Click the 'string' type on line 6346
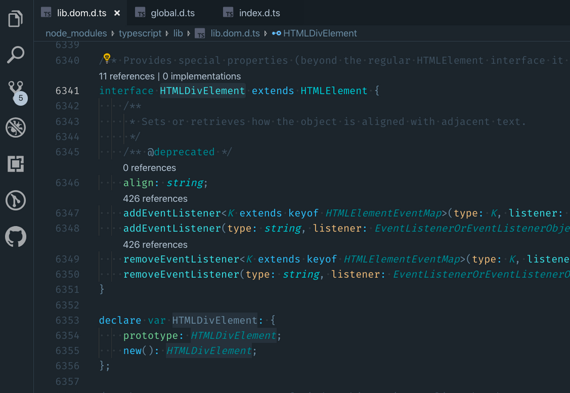Image resolution: width=570 pixels, height=393 pixels. [x=185, y=183]
